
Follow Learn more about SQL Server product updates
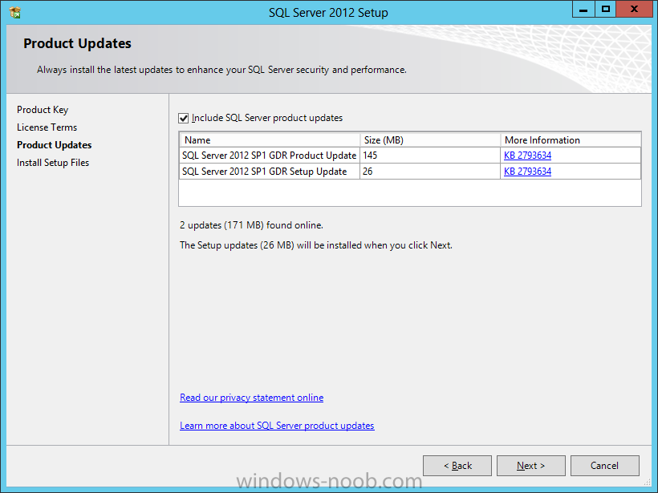click(x=277, y=426)
